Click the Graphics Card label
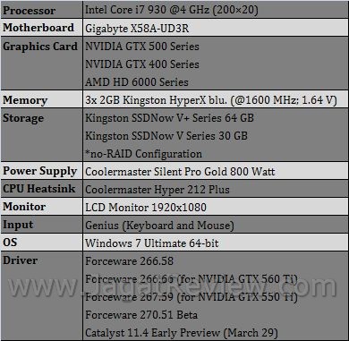The width and height of the screenshot is (349, 341). [x=40, y=47]
